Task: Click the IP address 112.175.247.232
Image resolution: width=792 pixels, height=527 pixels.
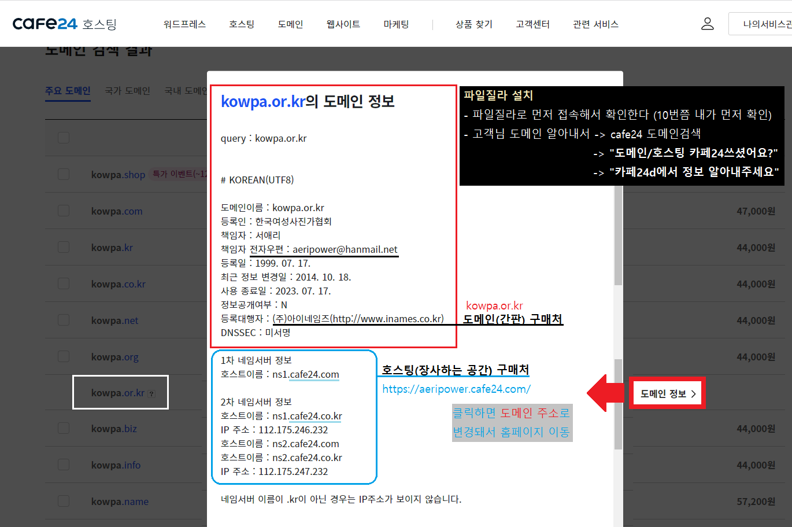Action: click(x=293, y=471)
